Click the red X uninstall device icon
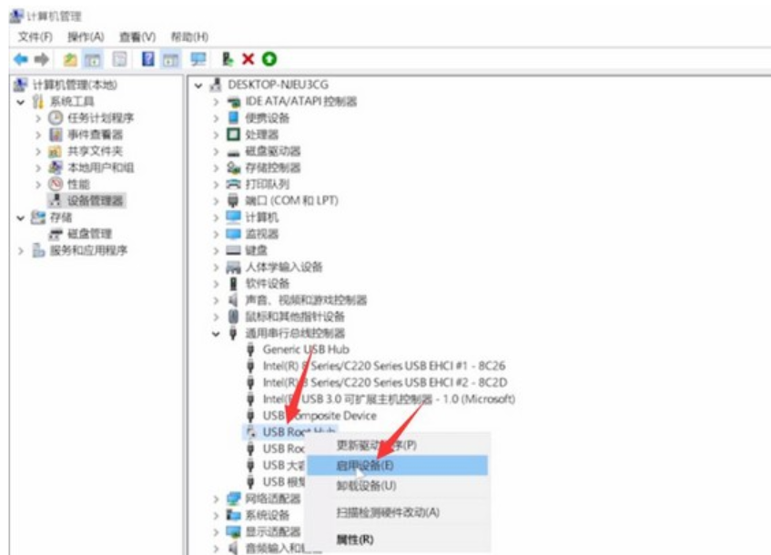This screenshot has height=555, width=771. (x=249, y=59)
